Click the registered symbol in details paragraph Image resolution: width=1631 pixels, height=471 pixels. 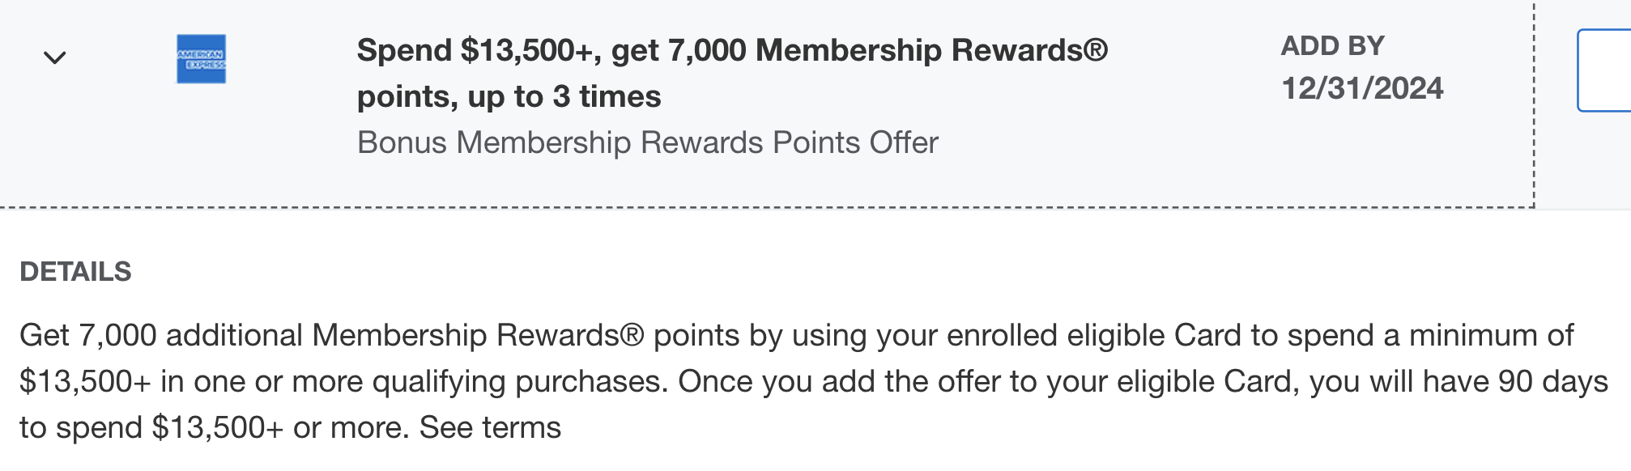tap(632, 335)
